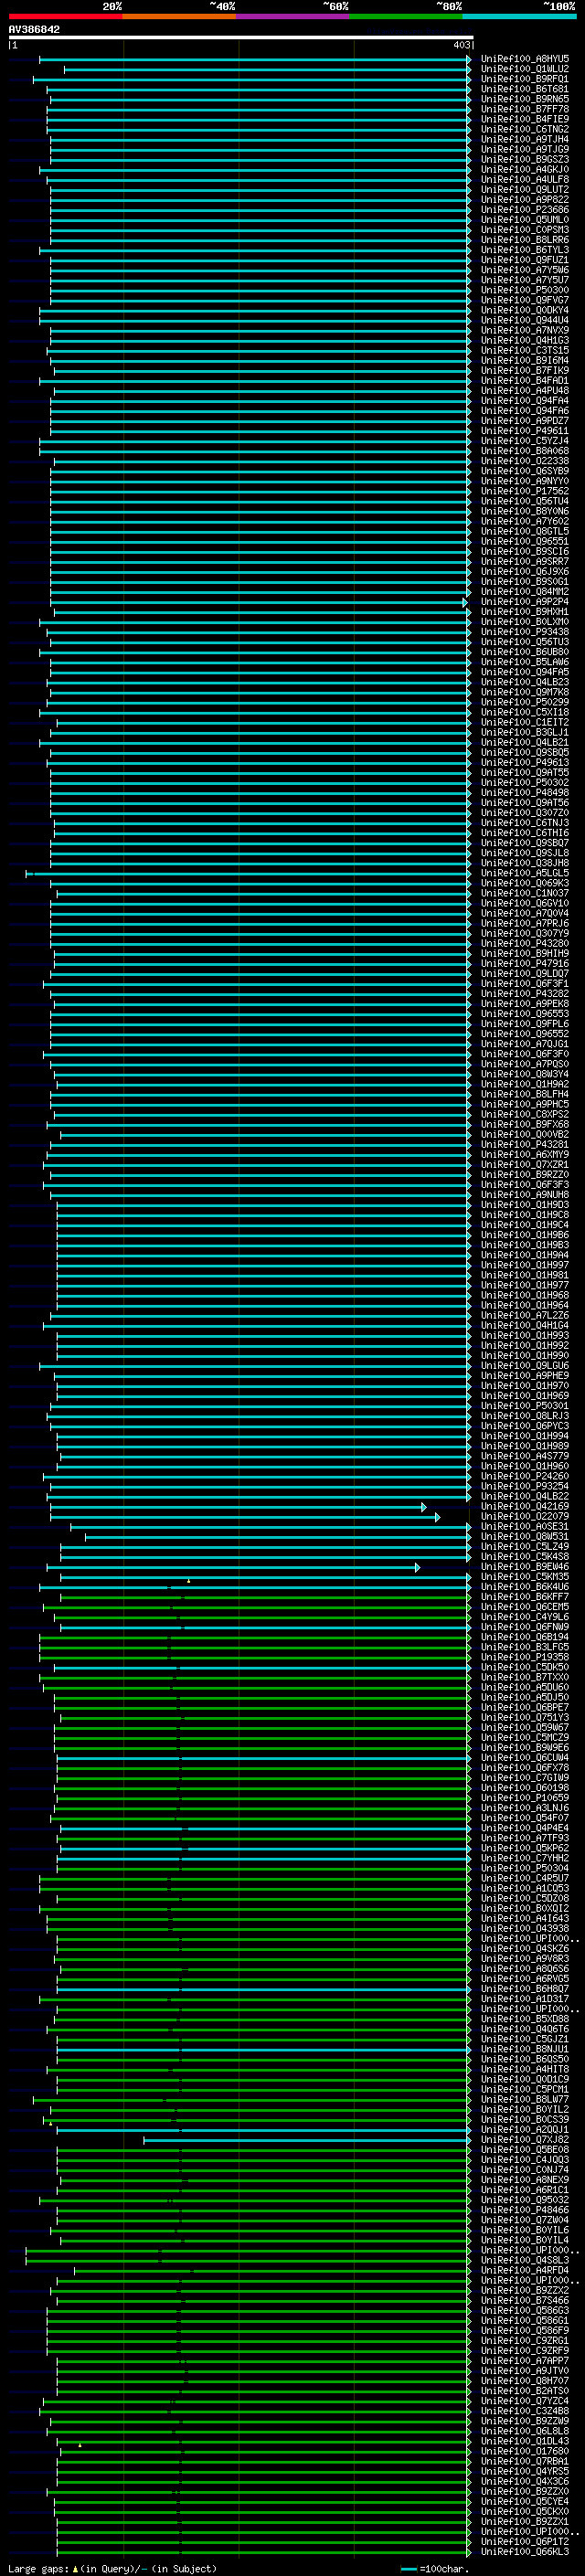
Task: Click hit label UniRef100_B6TYL3
Action: [525, 250]
